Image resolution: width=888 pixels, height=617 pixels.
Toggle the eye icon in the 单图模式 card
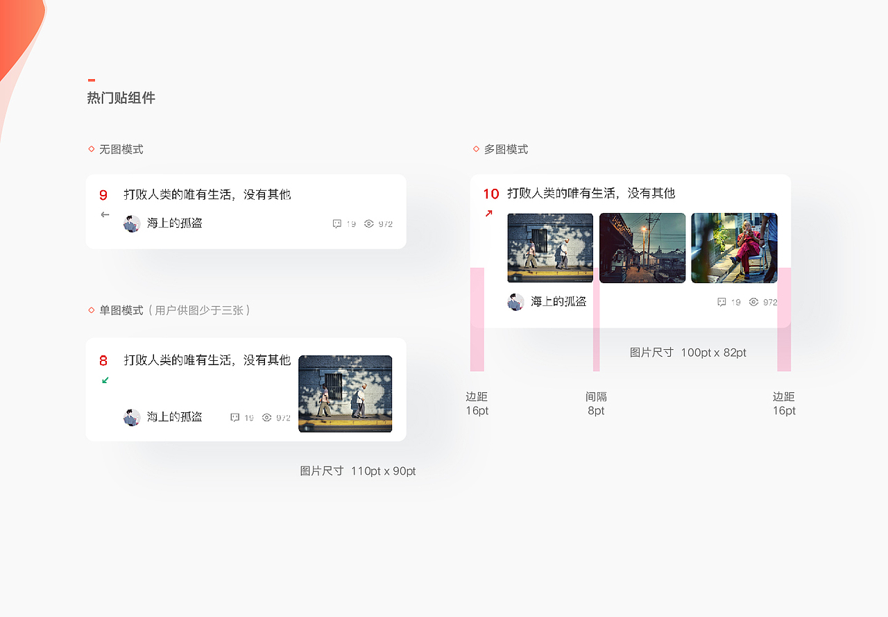[x=266, y=416]
